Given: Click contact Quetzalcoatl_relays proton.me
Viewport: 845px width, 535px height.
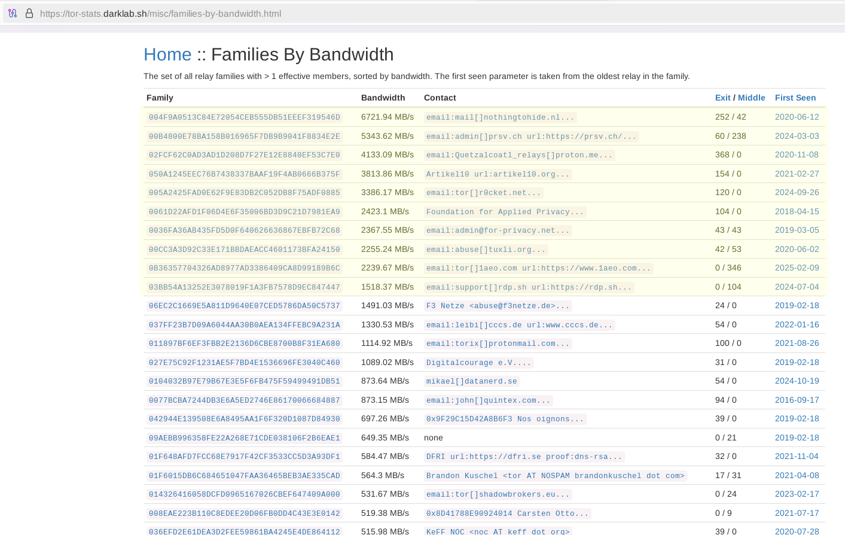Looking at the screenshot, I should click(x=520, y=155).
